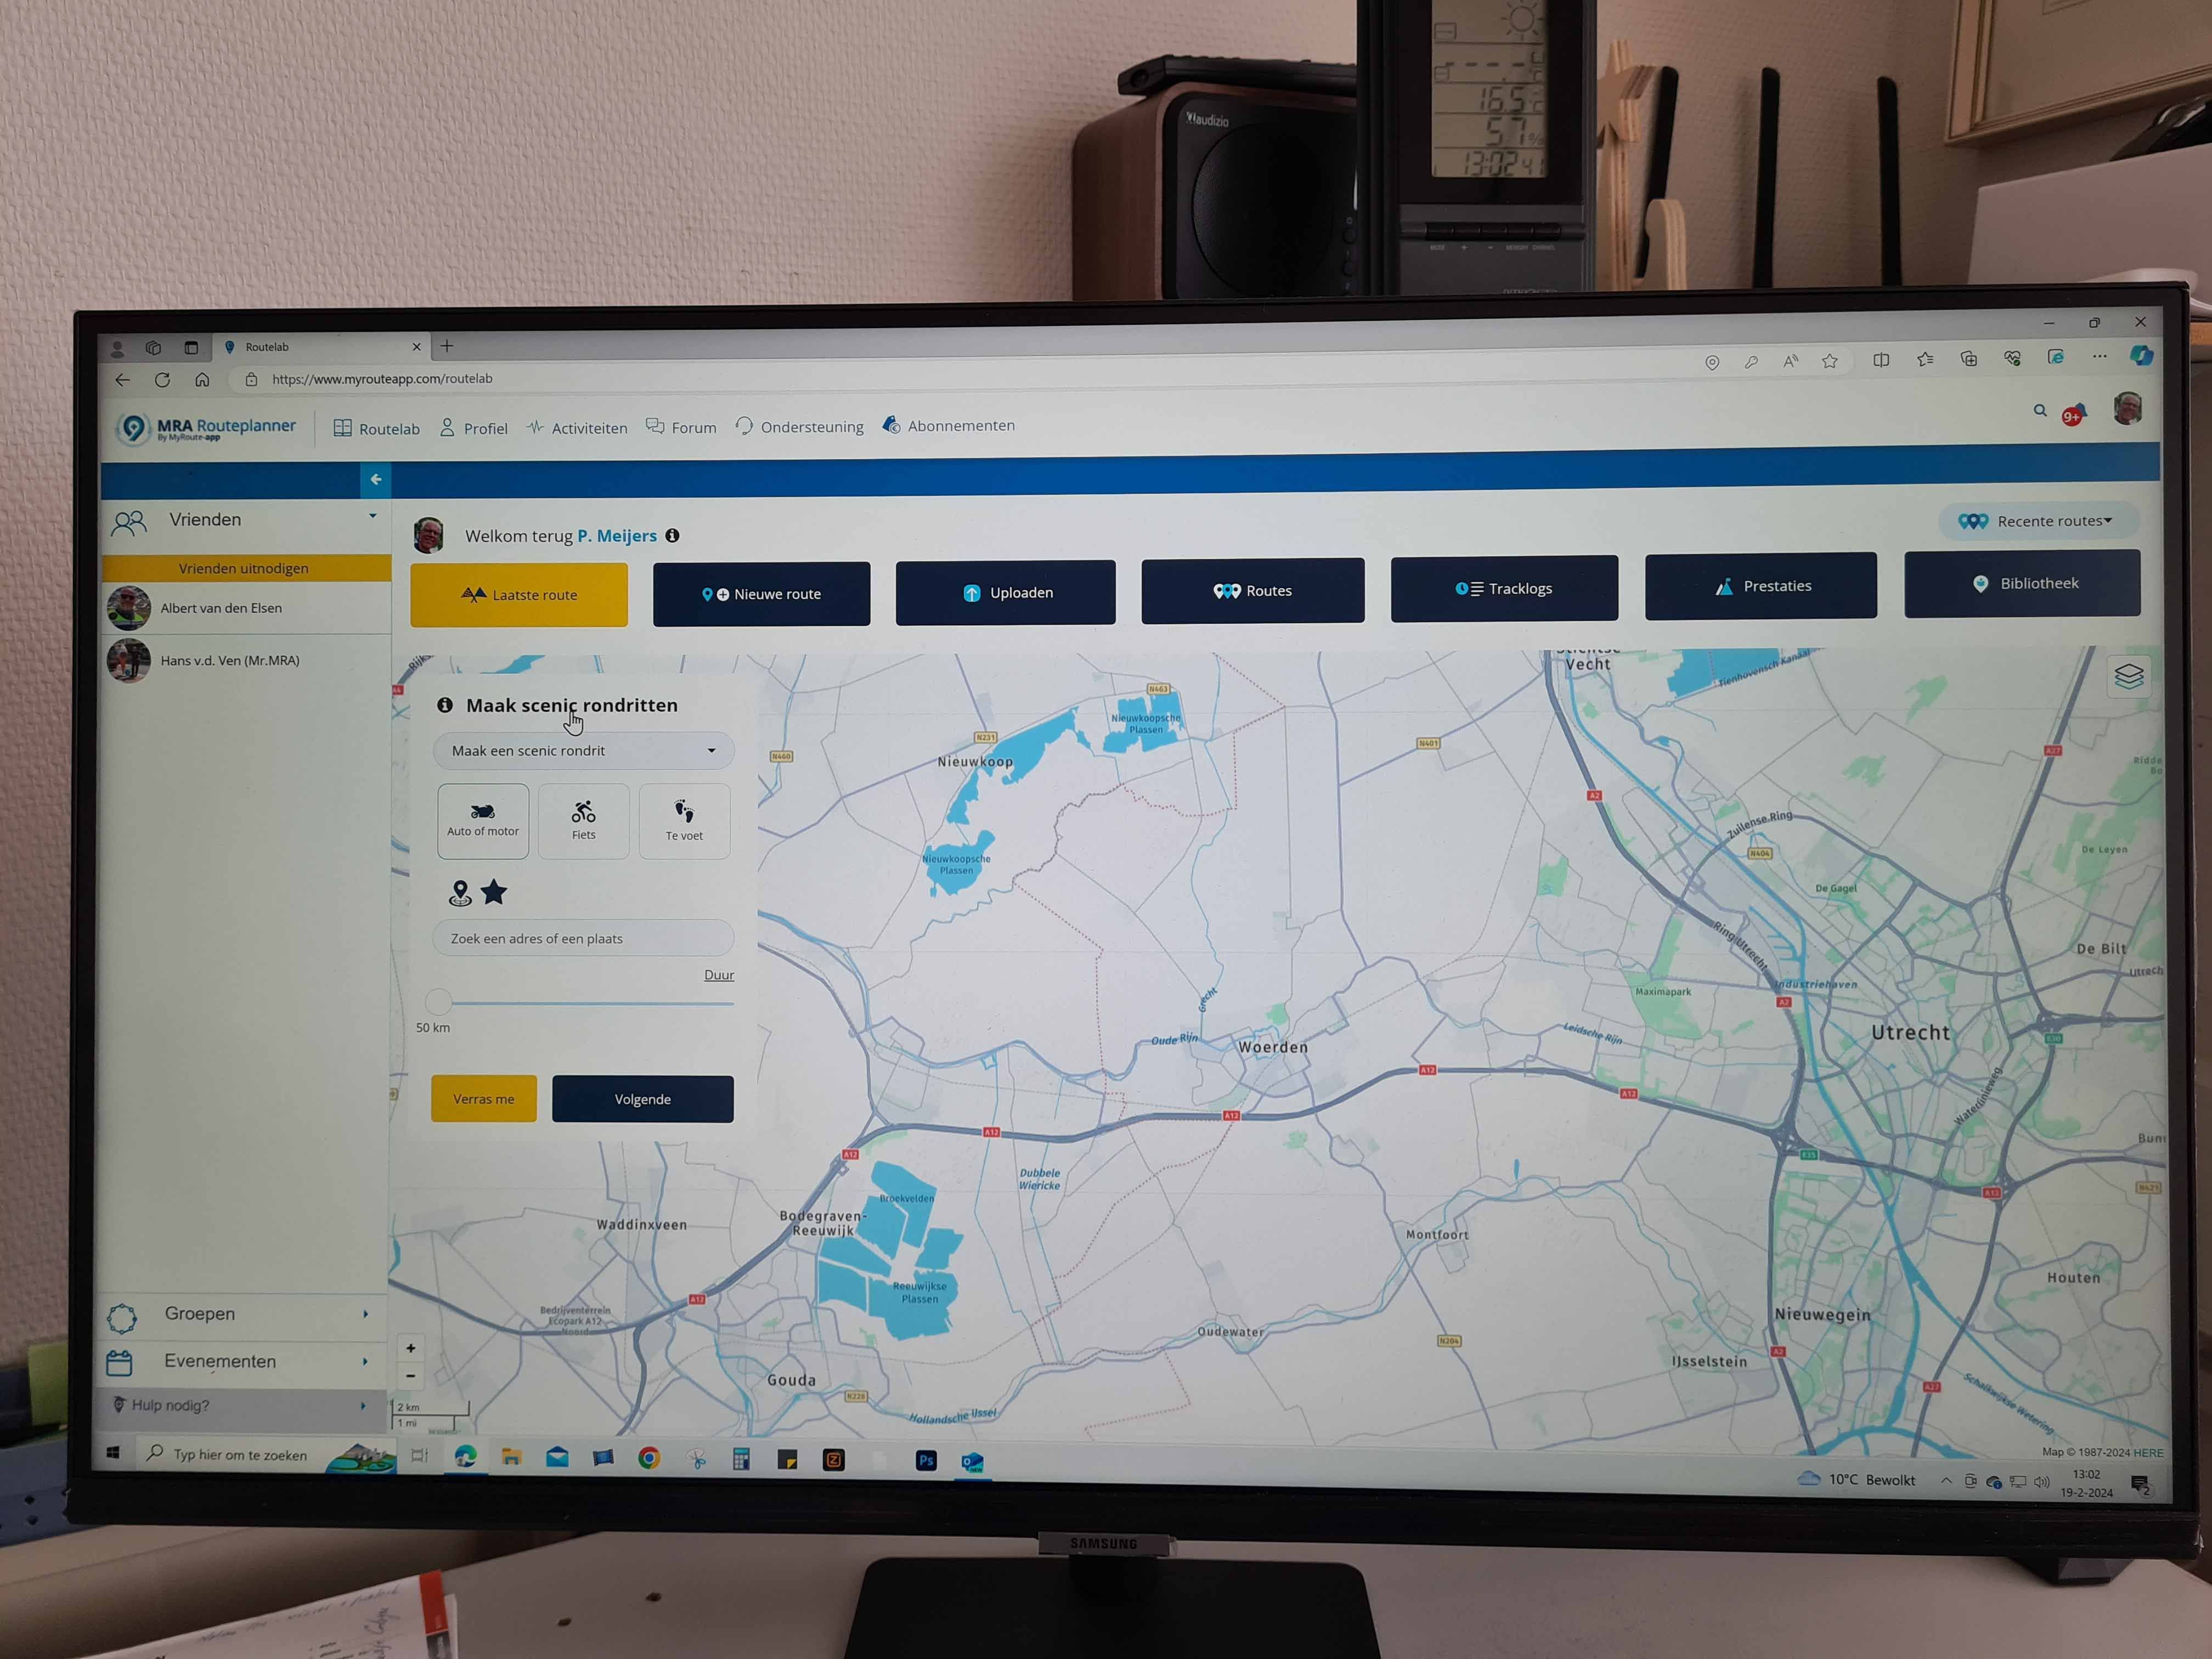The width and height of the screenshot is (2212, 1659).
Task: Click the Volgende button
Action: point(643,1099)
